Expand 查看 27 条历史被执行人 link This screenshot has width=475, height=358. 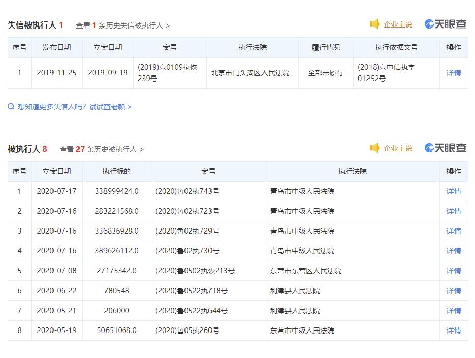[x=101, y=149]
